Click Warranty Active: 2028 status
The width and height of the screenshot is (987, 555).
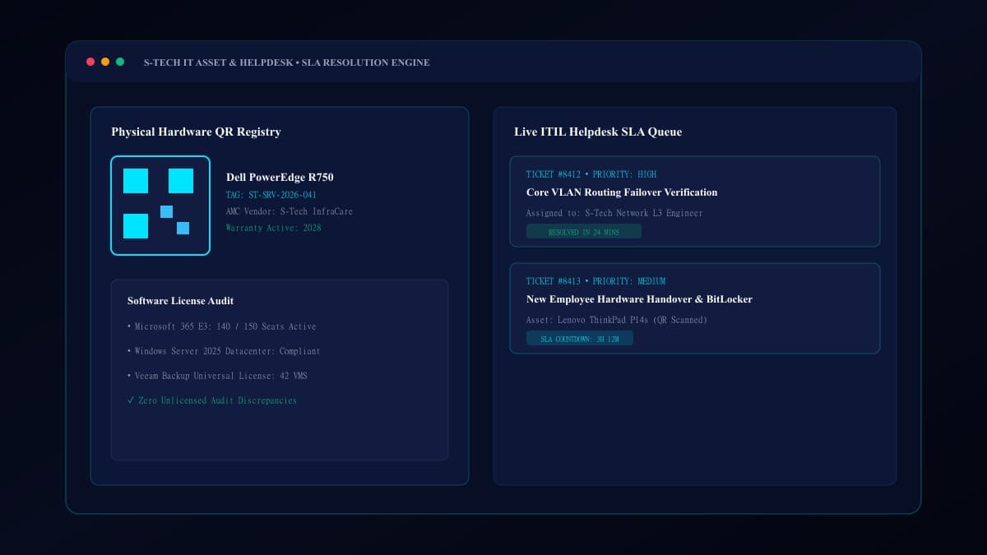[273, 228]
